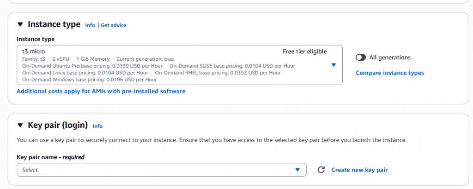Refresh the key pair list

click(x=321, y=170)
